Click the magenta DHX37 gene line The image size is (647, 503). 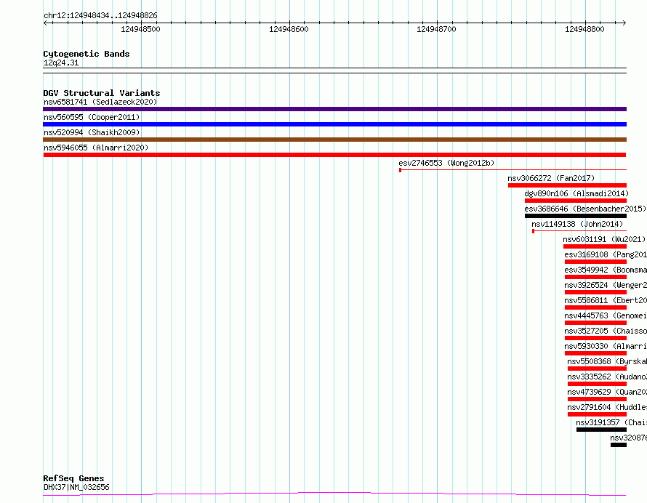334,494
